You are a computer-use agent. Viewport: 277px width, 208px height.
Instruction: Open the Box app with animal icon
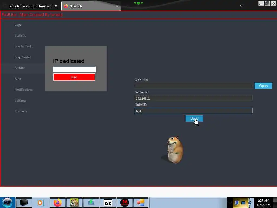[74, 203]
